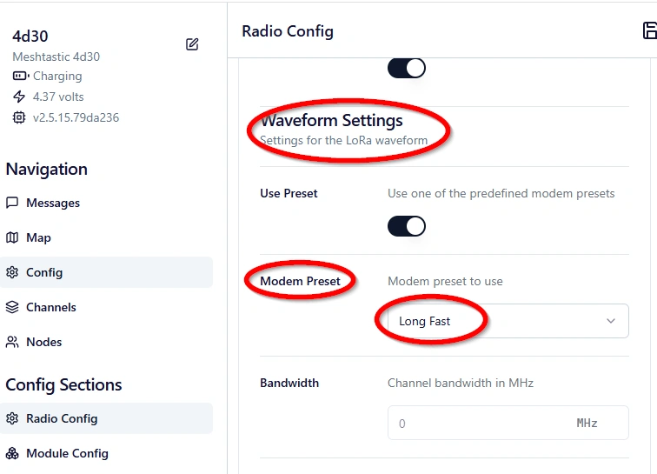Screen dimensions: 657x474
Task: Click the Map icon in navigation
Action: pos(12,237)
